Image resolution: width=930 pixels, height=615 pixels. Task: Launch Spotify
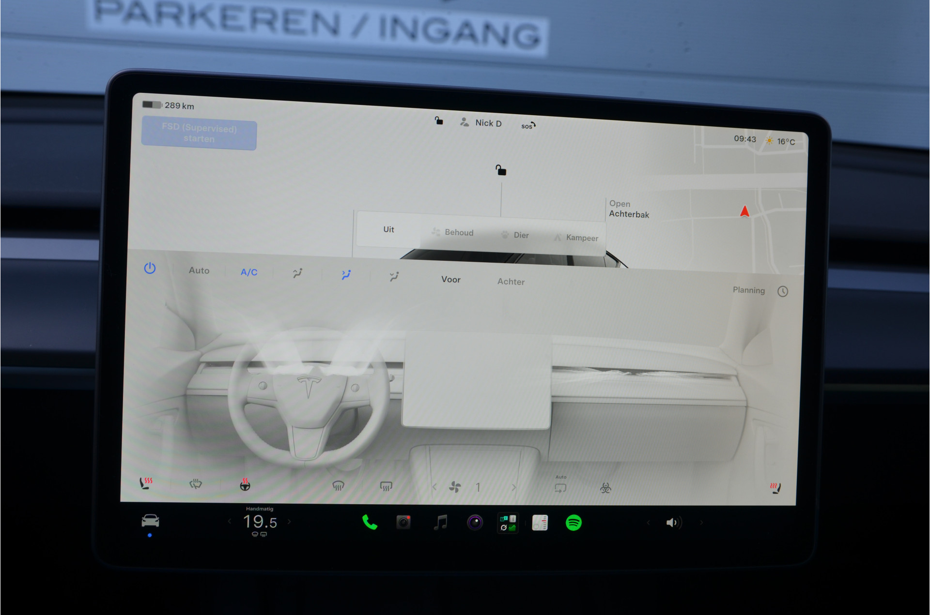573,523
